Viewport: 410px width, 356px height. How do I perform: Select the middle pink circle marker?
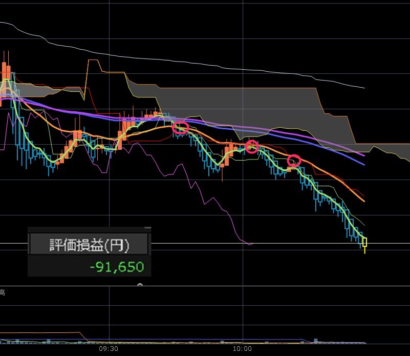point(251,147)
